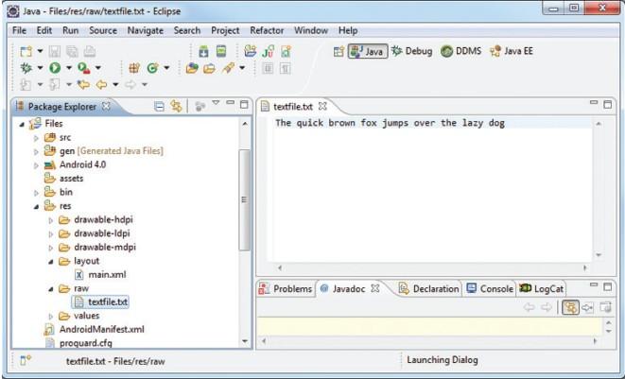
Task: Select AndroidManifest.xml in Package Explorer
Action: (95, 330)
